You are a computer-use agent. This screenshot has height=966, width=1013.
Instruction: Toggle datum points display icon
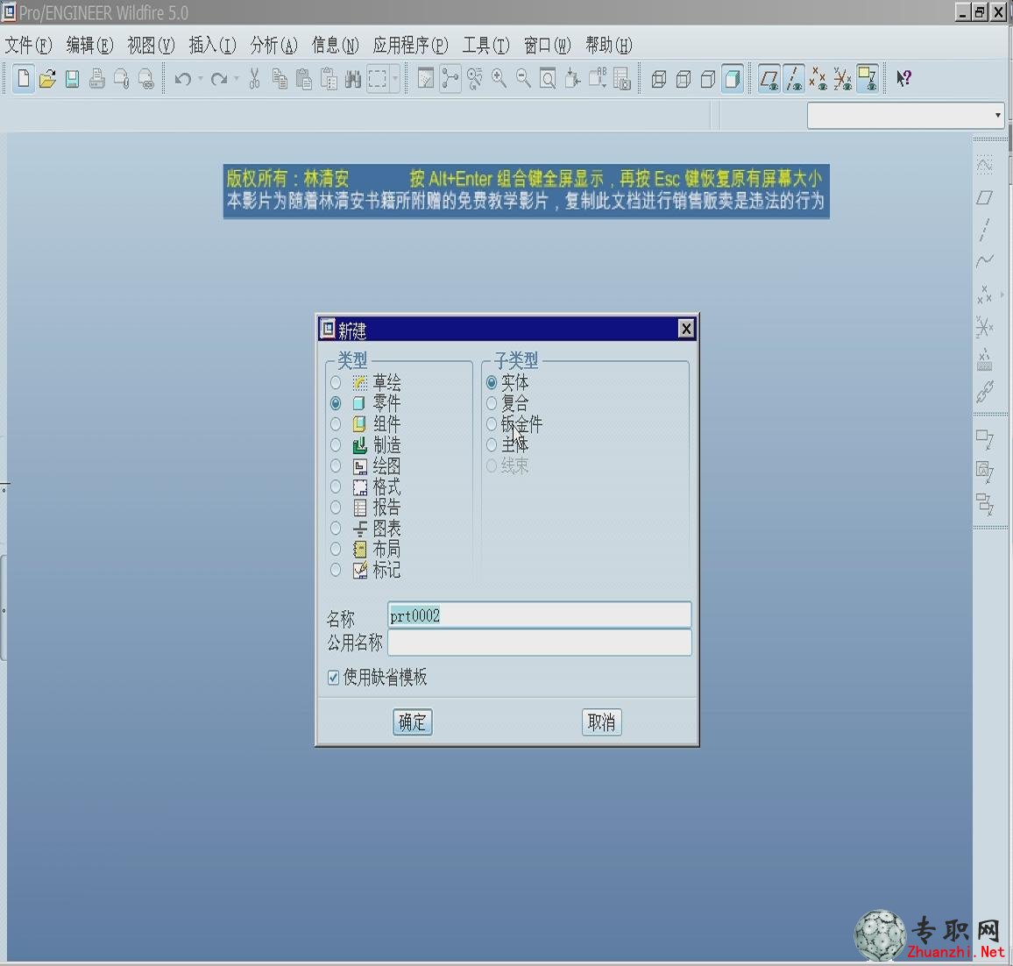[818, 79]
